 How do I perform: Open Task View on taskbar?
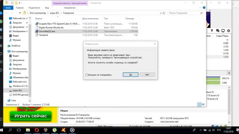coord(19,130)
